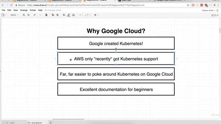
Task: Collapse the toolbar with double-chevron icon
Action: [218, 15]
